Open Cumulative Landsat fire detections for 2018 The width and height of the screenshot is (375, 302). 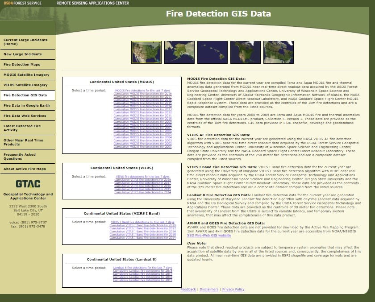click(x=142, y=271)
